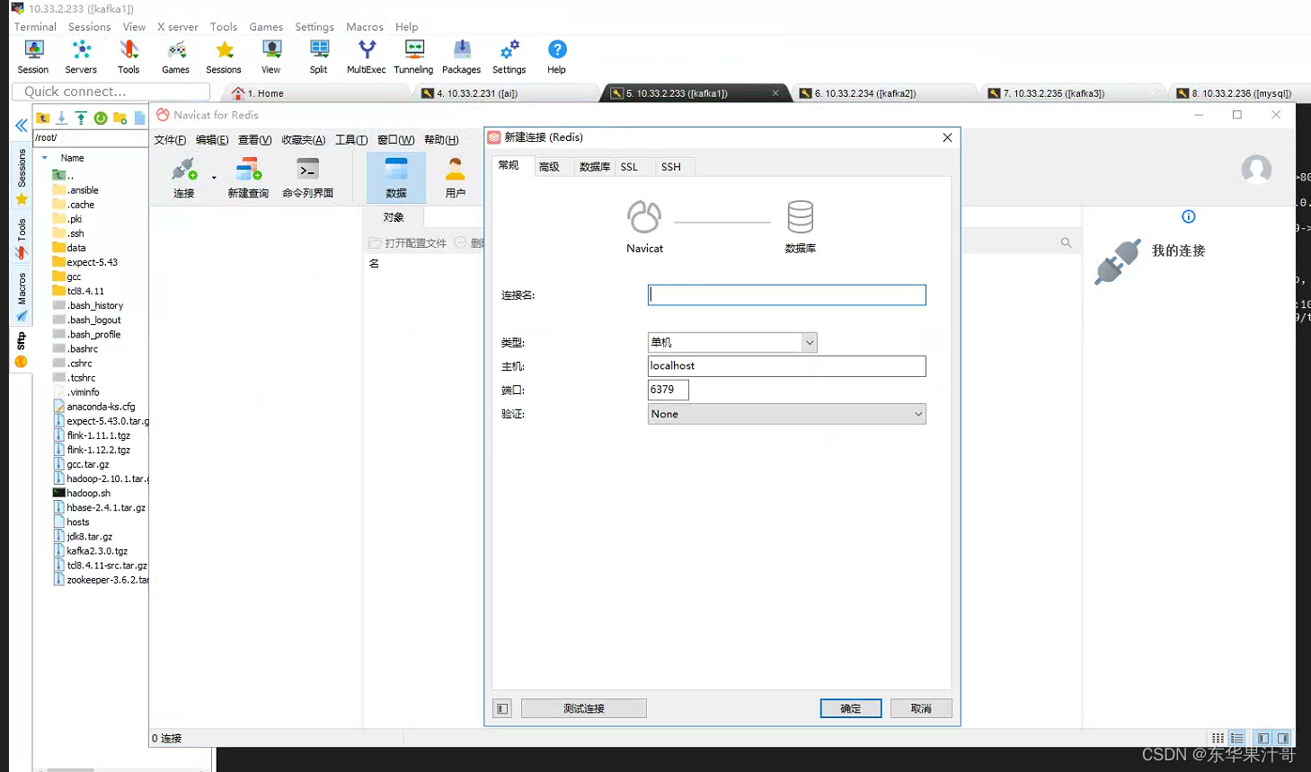Open the Tunneling tool
Viewport: 1311px width, 772px height.
pyautogui.click(x=414, y=49)
